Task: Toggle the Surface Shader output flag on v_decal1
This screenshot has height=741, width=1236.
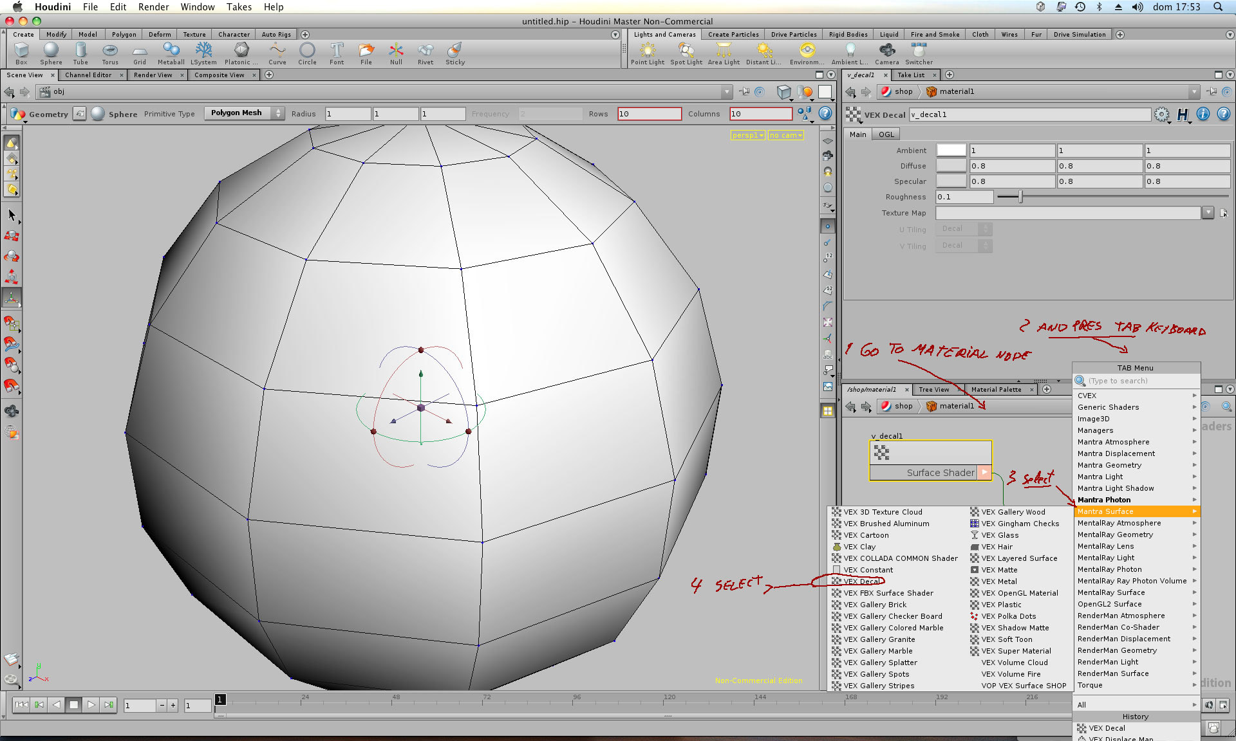Action: pyautogui.click(x=984, y=473)
